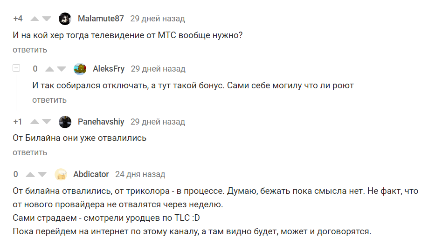Reply to Panehavshiy's comment

(x=30, y=152)
